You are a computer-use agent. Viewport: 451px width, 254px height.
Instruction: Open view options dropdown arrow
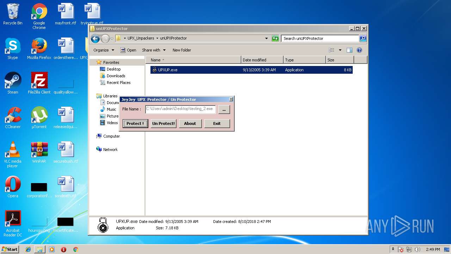tap(340, 50)
